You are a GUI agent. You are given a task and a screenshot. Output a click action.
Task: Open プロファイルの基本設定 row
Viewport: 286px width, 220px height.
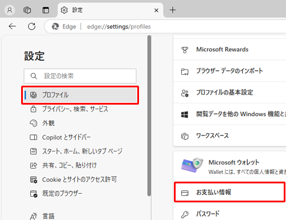point(229,93)
